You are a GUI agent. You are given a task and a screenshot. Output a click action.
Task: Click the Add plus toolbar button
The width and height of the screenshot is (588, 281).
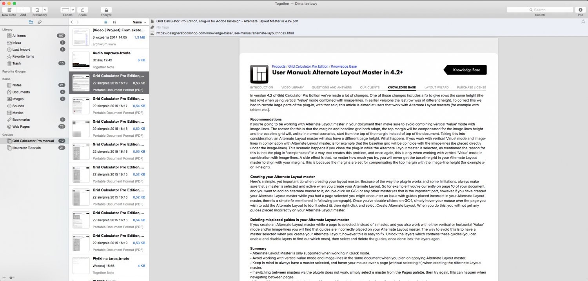(23, 10)
